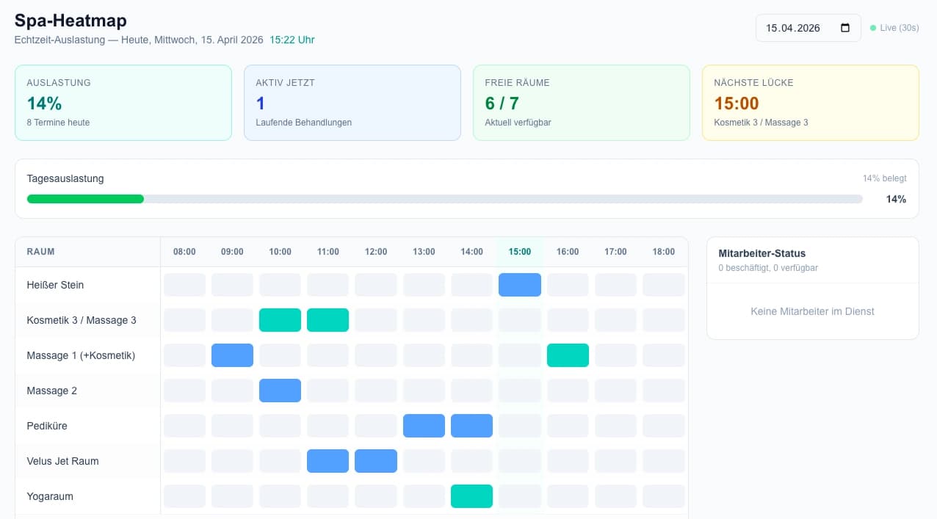Select the highlighted 15:00 column header
This screenshot has height=519, width=937.
(x=519, y=252)
